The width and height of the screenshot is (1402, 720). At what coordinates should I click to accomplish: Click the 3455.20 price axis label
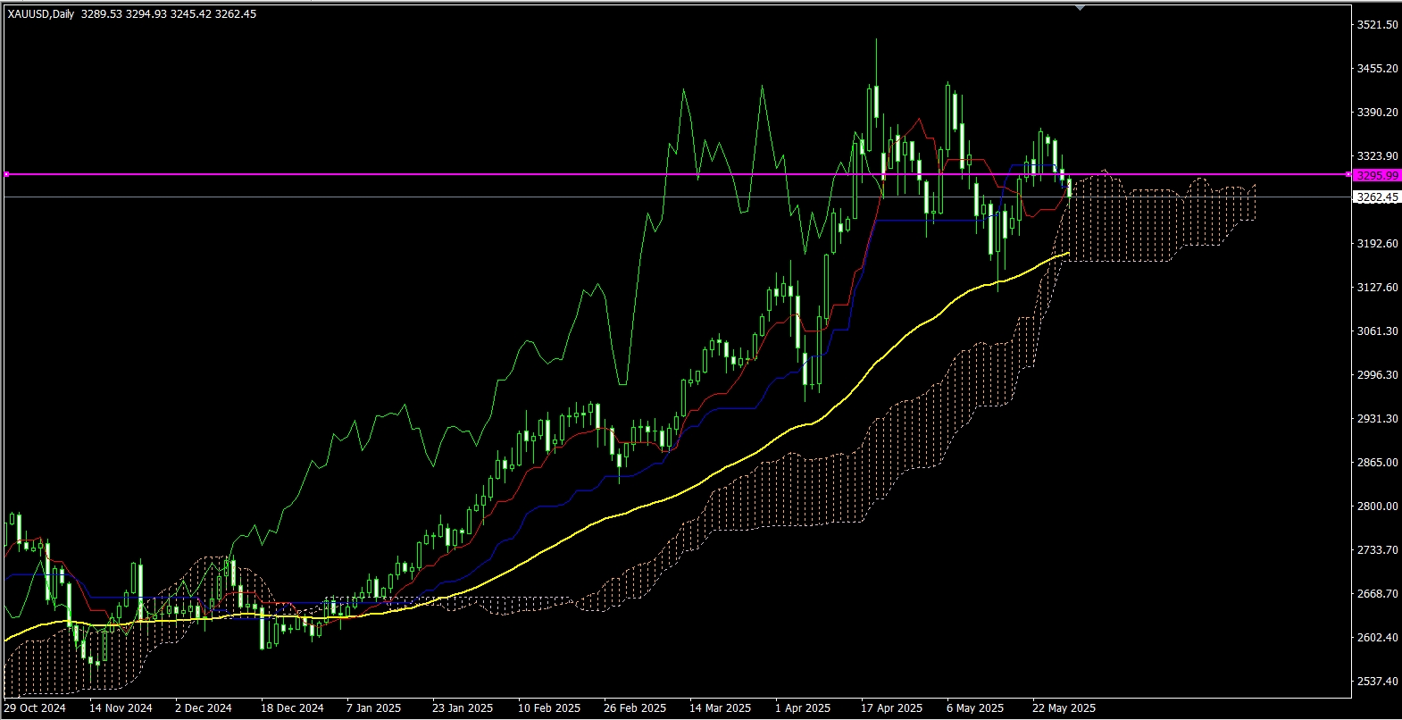[x=1377, y=69]
